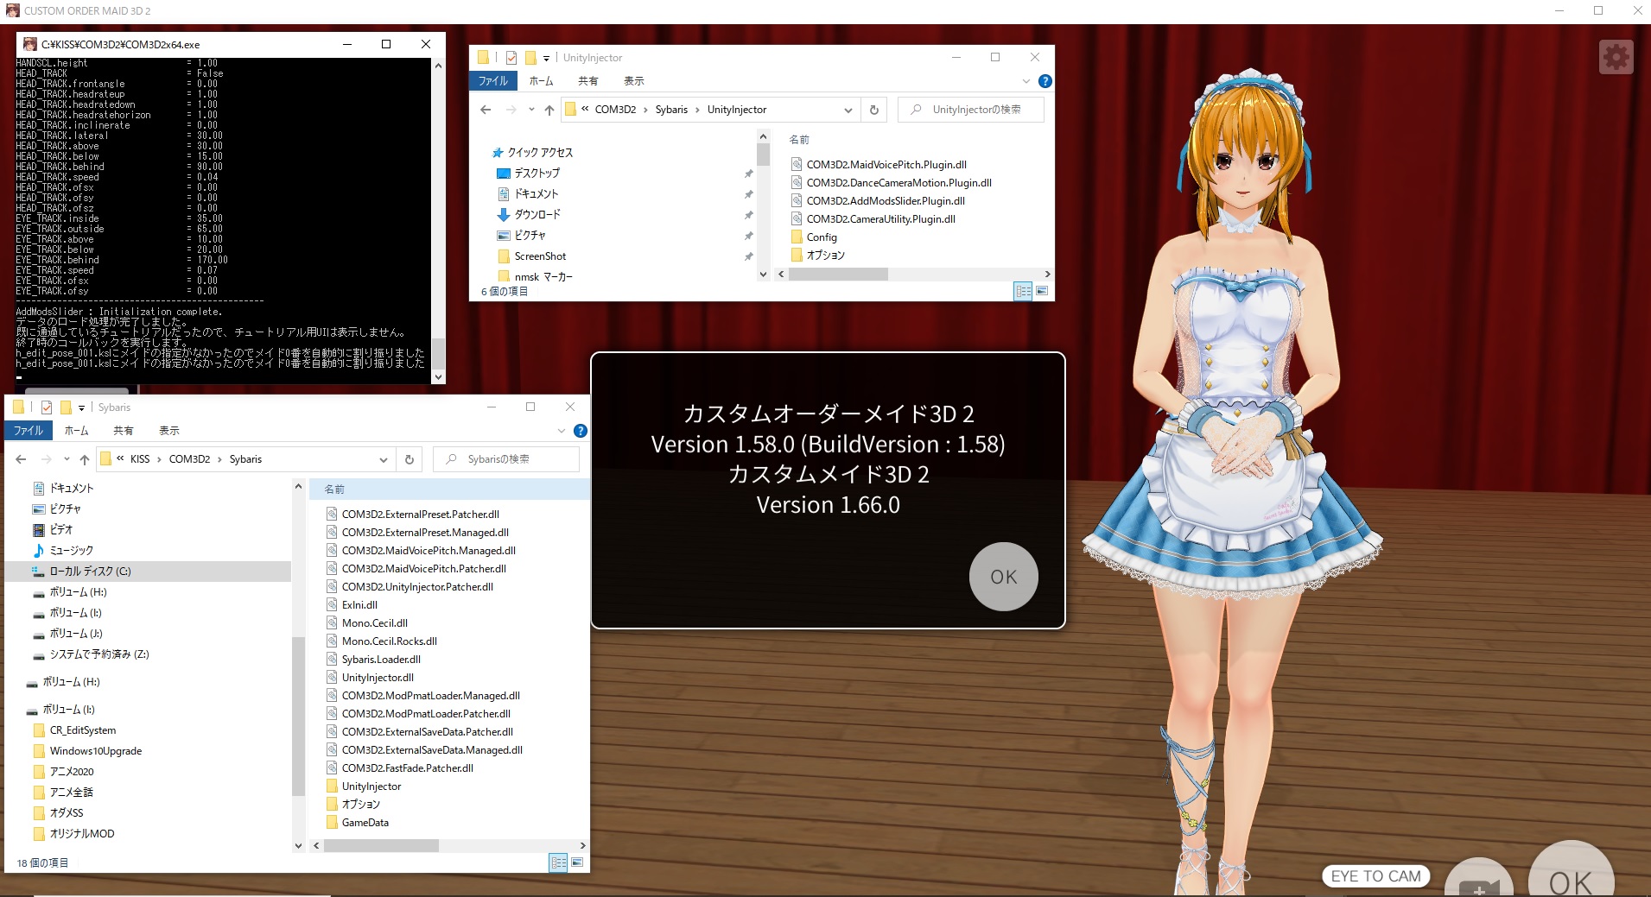Go back in Sybaris explorer window
The height and width of the screenshot is (897, 1651).
(21, 459)
